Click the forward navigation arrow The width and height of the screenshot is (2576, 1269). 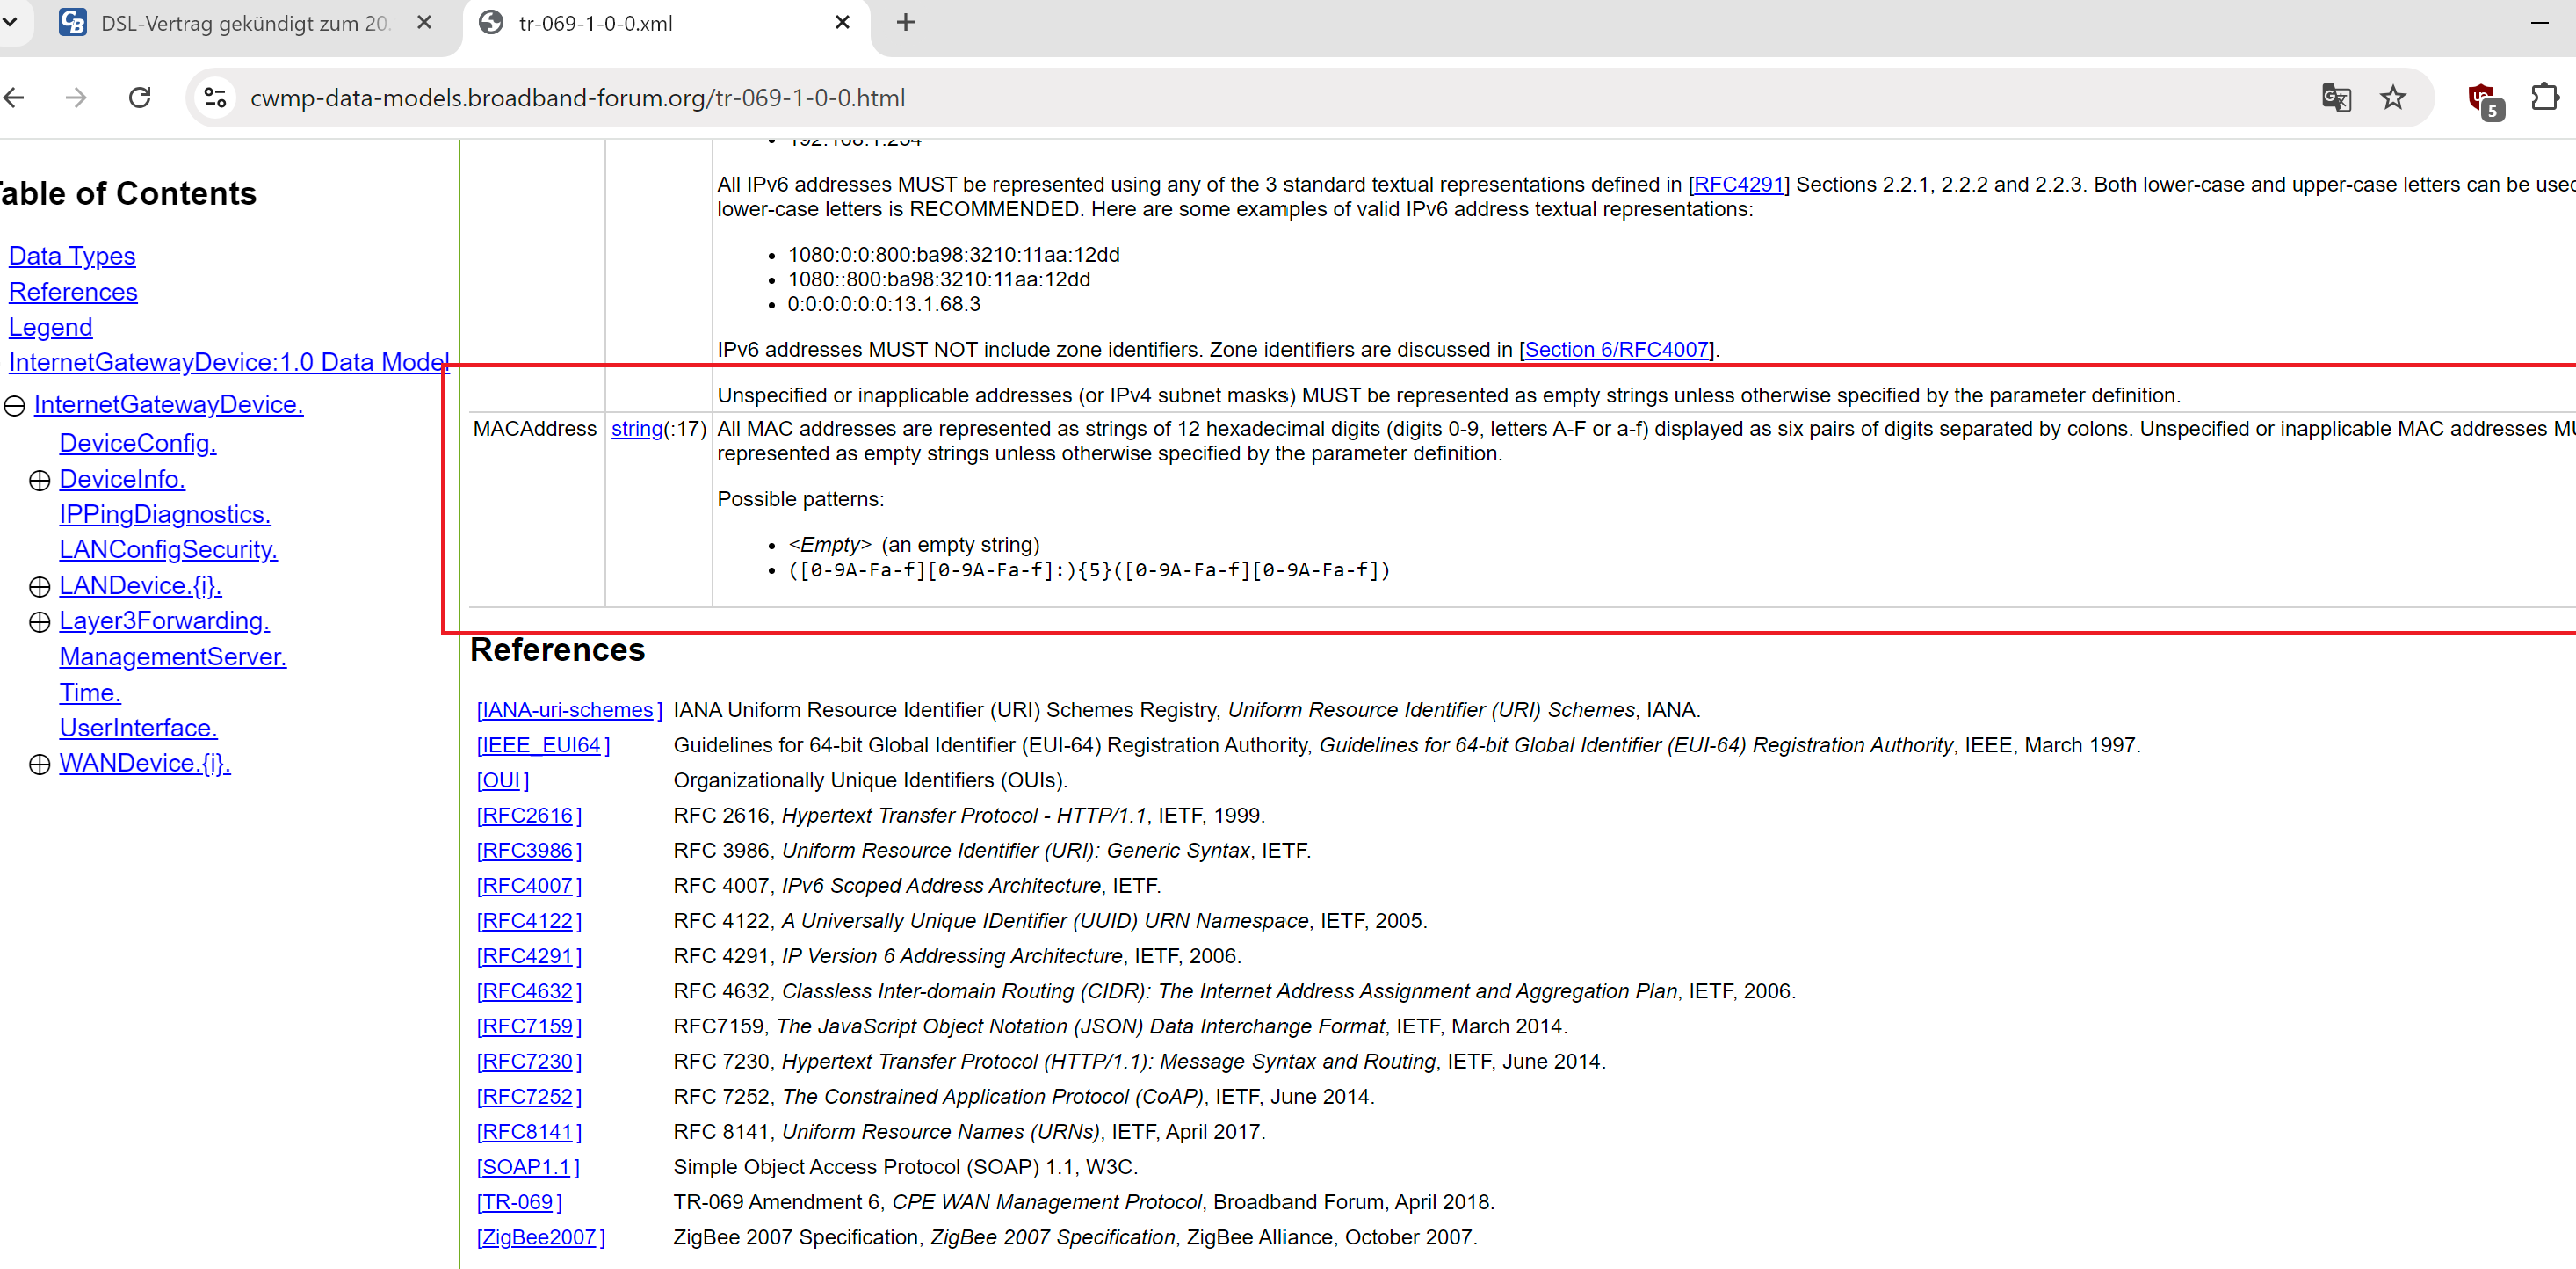pos(76,98)
